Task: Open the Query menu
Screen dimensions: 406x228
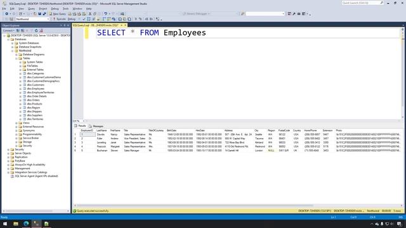Action: point(31,8)
